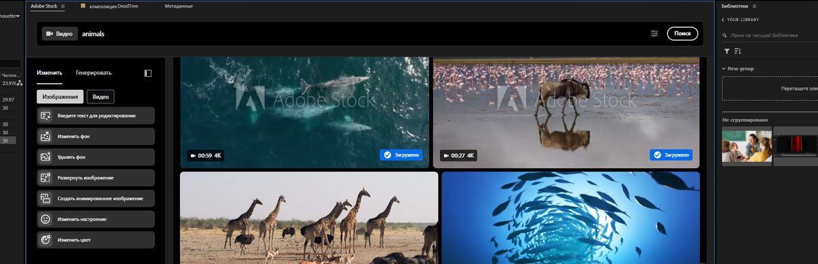Image resolution: width=818 pixels, height=264 pixels.
Task: Click the palette Изменить цвет icon
Action: pyautogui.click(x=46, y=240)
